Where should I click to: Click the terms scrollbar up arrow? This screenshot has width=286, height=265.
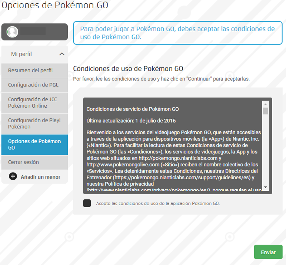click(x=265, y=104)
